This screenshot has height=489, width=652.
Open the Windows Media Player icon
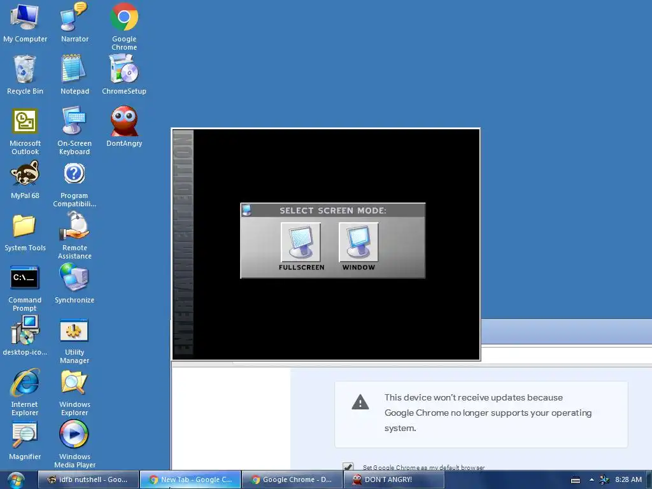point(74,444)
